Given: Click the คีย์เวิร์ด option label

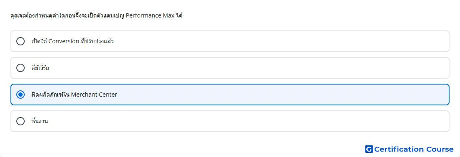Looking at the screenshot, I should click(40, 68).
